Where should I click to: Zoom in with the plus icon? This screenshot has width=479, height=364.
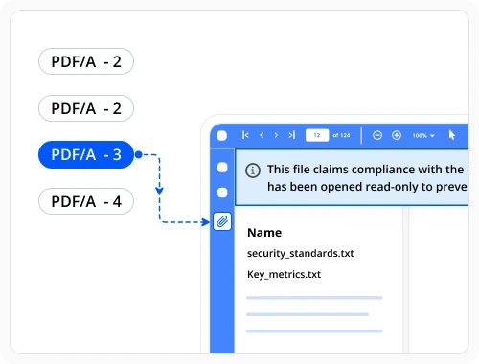click(397, 135)
